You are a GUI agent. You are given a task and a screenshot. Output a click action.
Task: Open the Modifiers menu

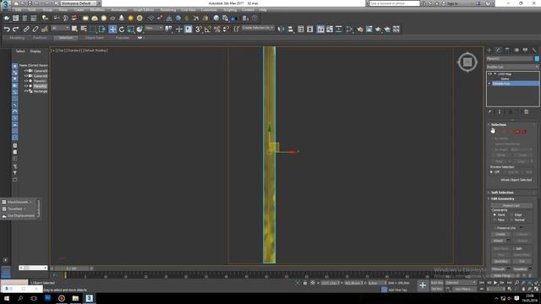(x=97, y=10)
